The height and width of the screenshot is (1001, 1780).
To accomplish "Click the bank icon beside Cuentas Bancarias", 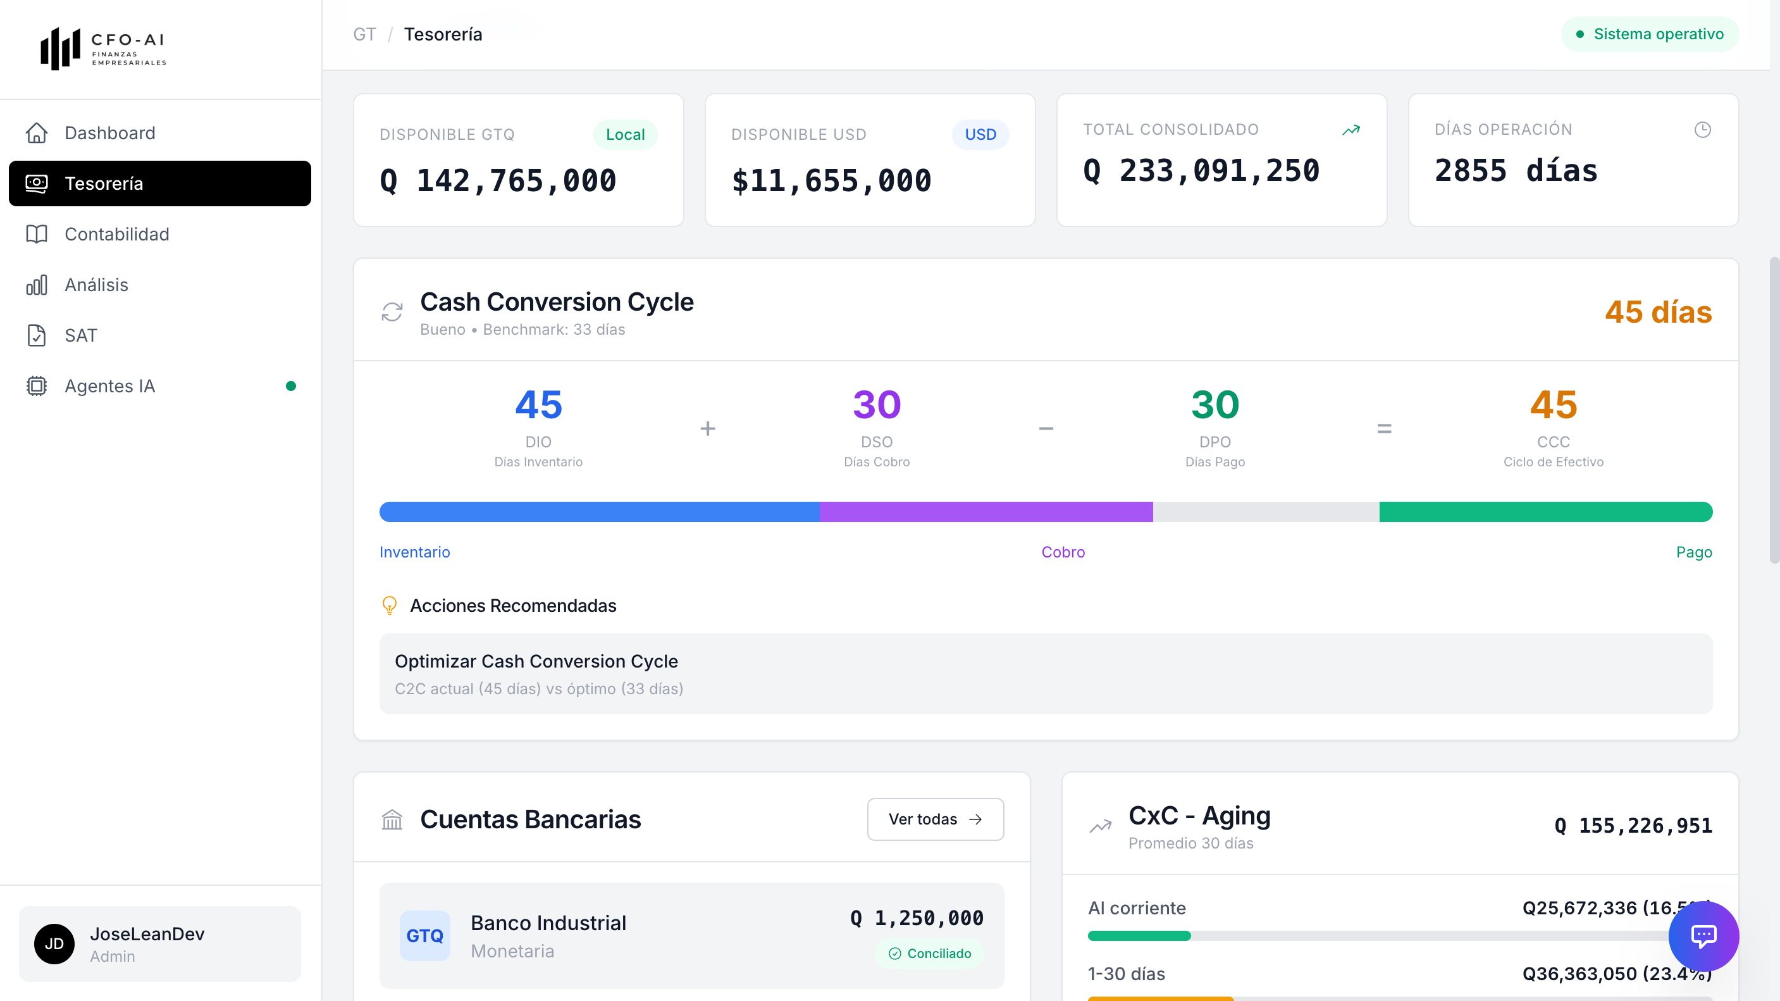I will [x=392, y=820].
